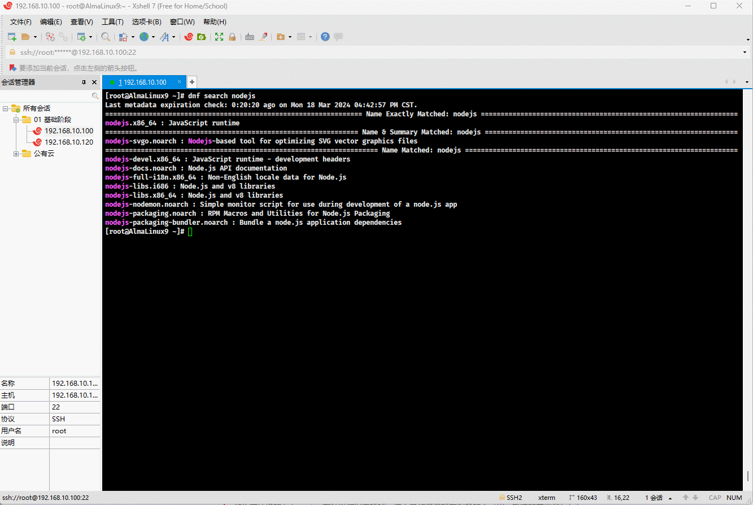Image resolution: width=753 pixels, height=505 pixels.
Task: Launch Xftp from the green toolbar icon
Action: [x=201, y=37]
